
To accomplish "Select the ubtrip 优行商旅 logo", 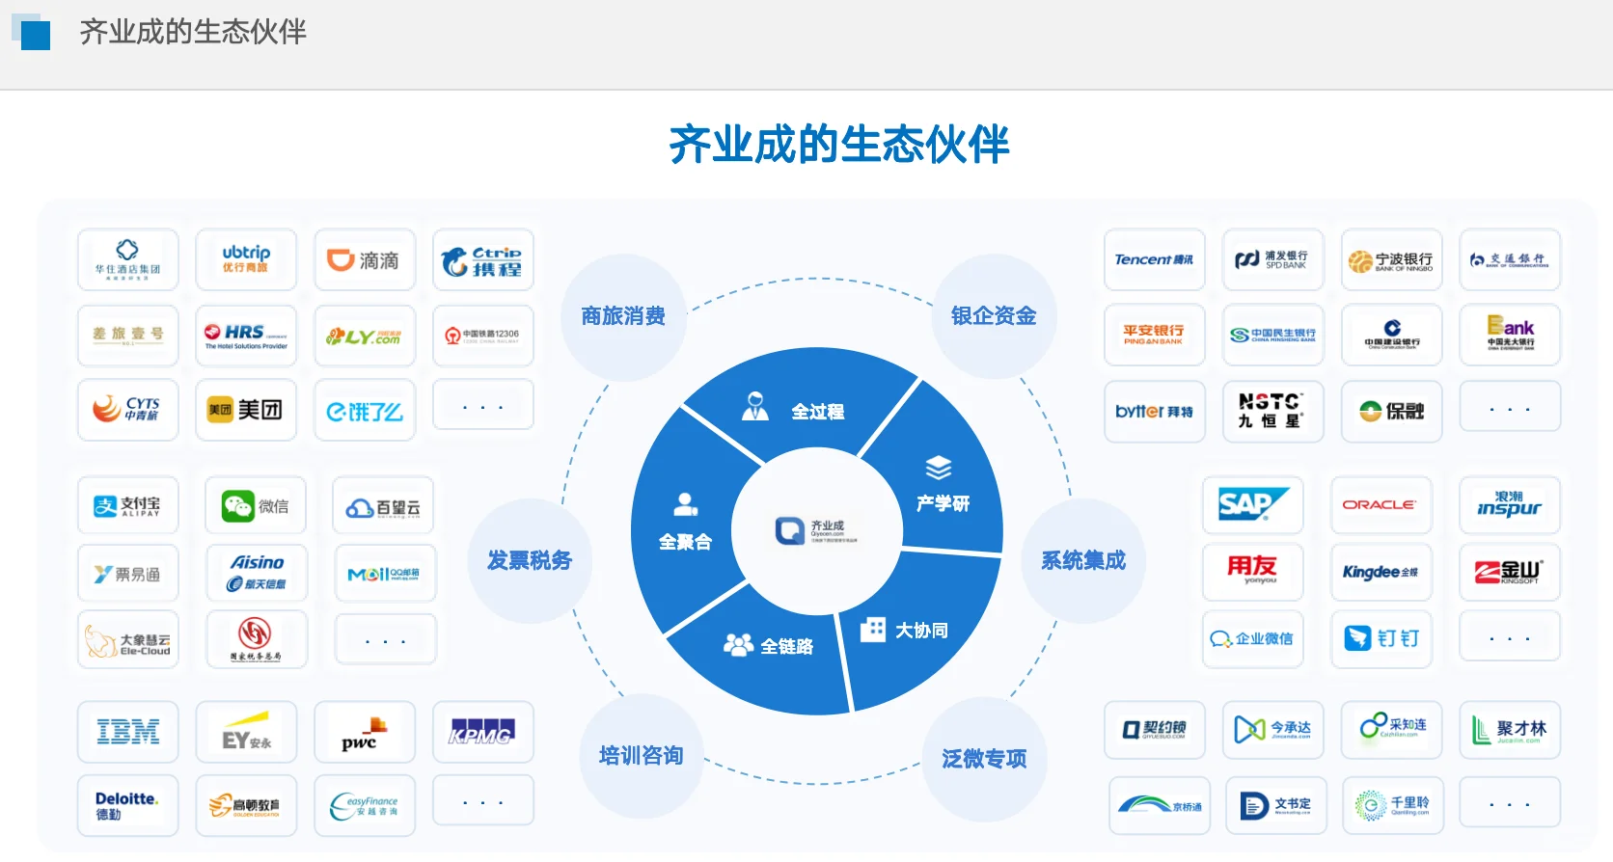I will tap(246, 259).
